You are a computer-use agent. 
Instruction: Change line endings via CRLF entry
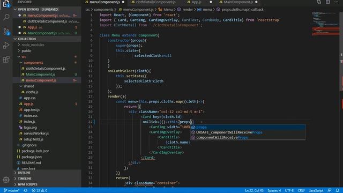click(301, 190)
